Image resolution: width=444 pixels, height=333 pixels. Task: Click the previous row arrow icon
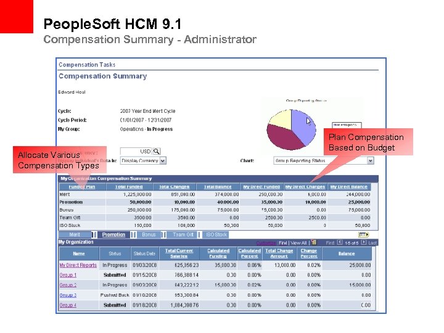coord(340,243)
